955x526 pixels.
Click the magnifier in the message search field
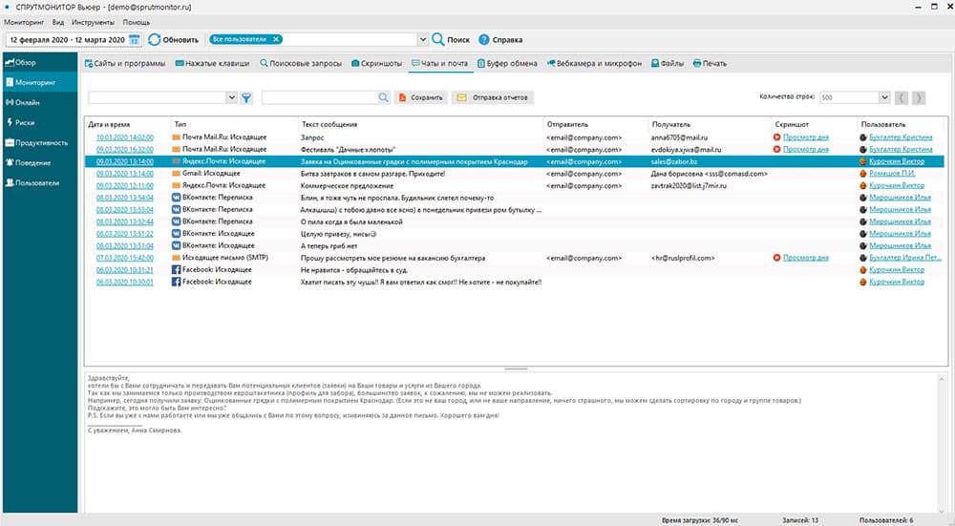coord(383,97)
